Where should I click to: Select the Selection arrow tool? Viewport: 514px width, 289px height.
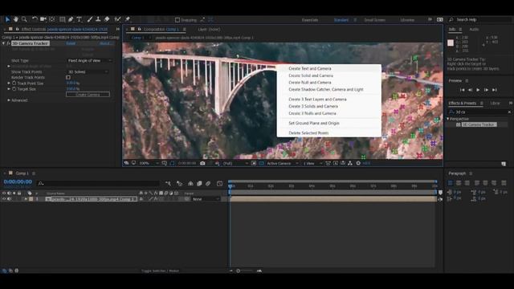(x=7, y=19)
